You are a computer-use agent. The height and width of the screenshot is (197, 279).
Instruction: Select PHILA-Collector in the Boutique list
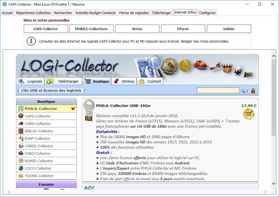point(46,109)
